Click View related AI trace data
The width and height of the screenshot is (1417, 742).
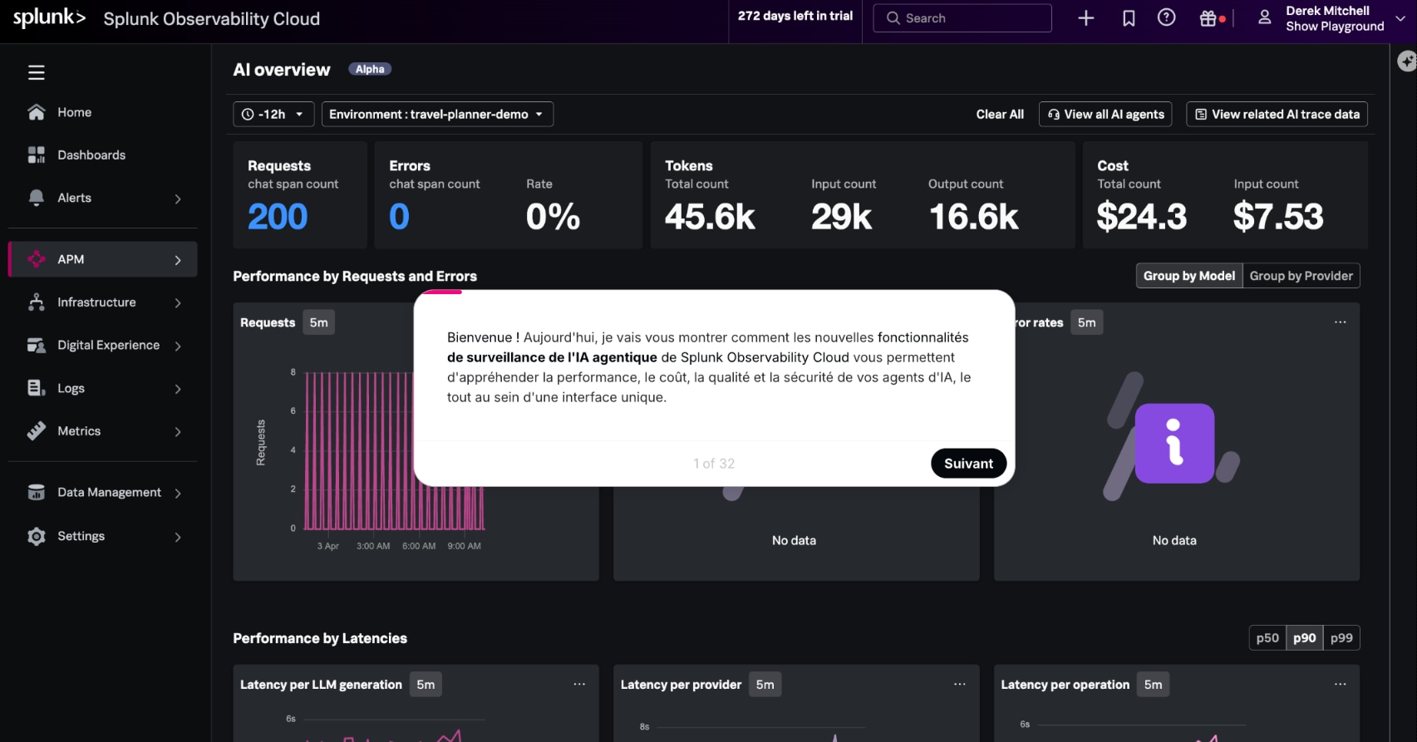click(x=1277, y=115)
